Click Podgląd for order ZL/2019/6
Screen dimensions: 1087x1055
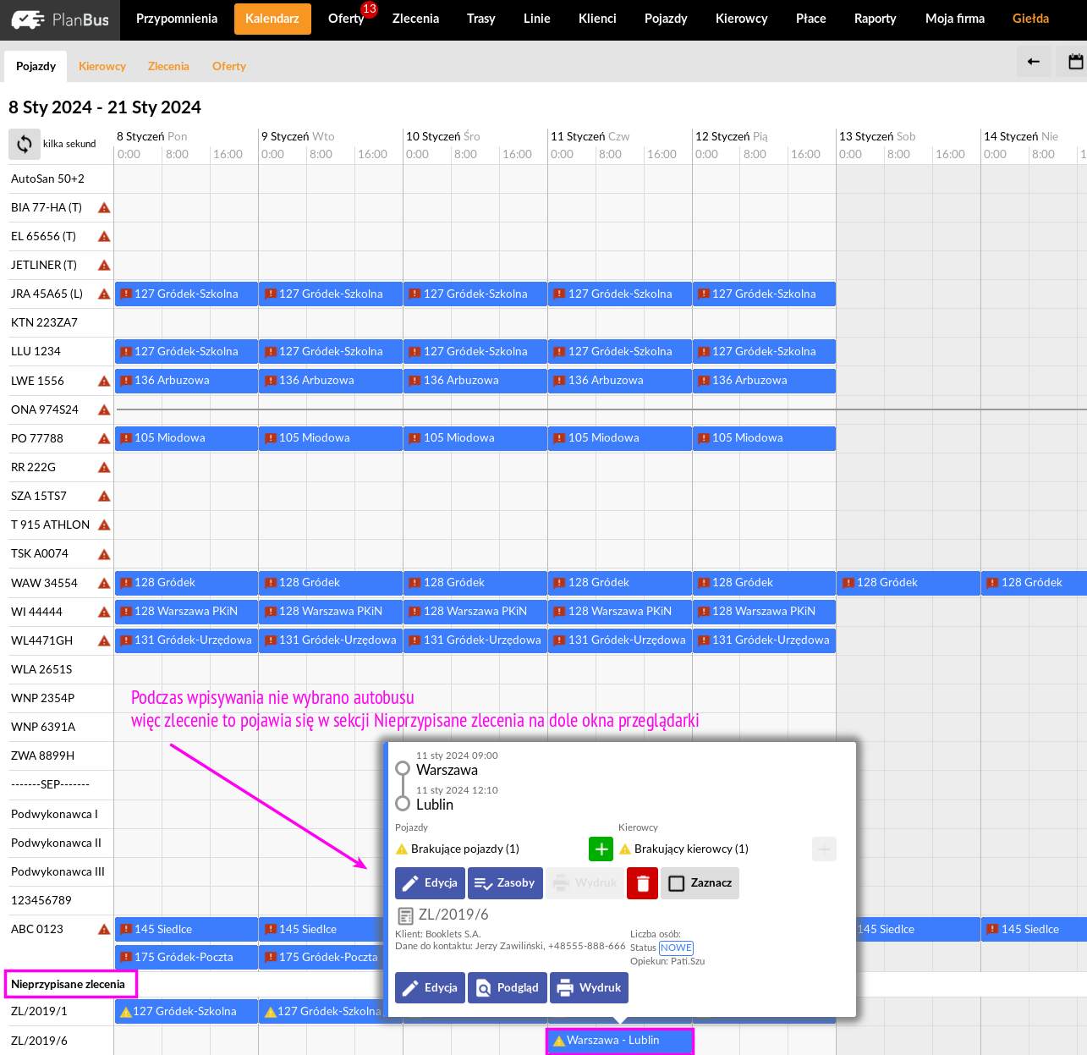pos(508,988)
